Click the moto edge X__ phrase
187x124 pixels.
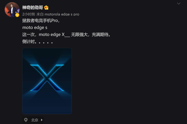(x=54, y=35)
